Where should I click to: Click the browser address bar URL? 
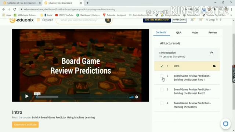coord(70,9)
